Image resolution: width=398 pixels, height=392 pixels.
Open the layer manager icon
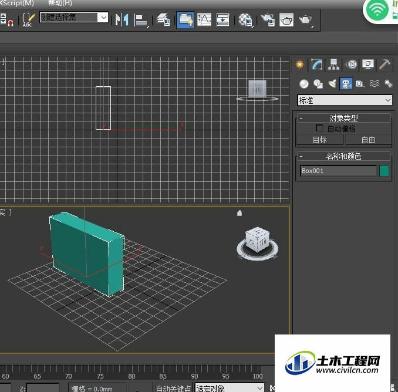[163, 20]
